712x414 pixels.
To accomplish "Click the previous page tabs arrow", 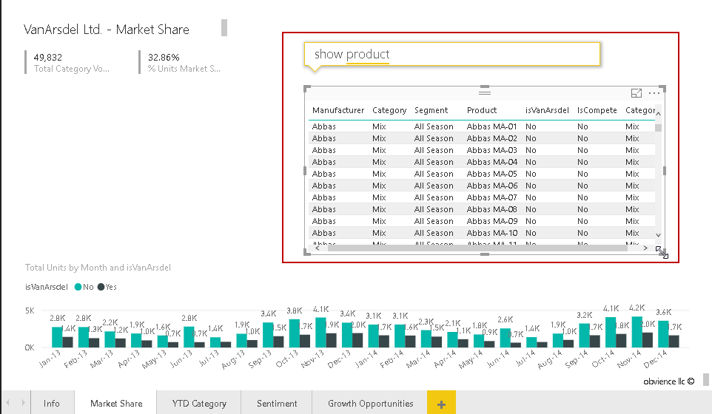I will coord(7,404).
